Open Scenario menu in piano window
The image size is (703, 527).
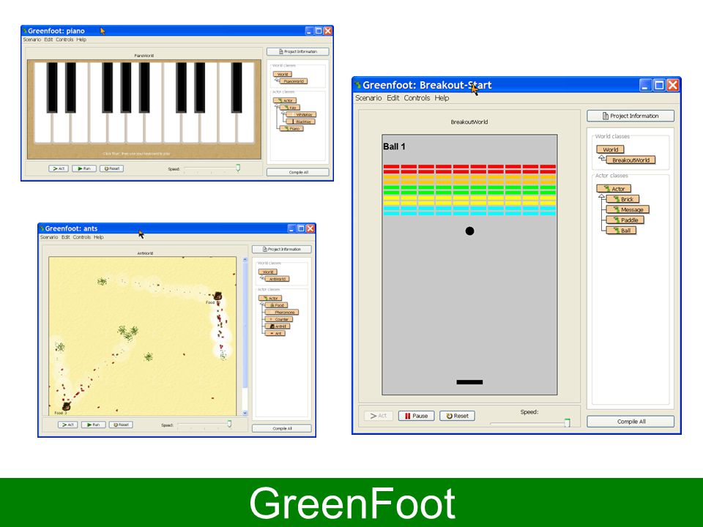point(31,40)
